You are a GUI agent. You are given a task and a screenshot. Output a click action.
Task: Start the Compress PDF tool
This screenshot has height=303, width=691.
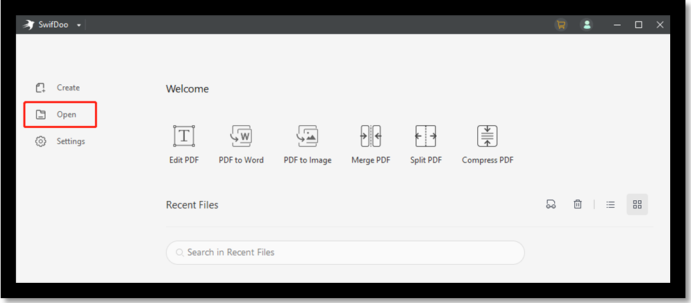[488, 145]
